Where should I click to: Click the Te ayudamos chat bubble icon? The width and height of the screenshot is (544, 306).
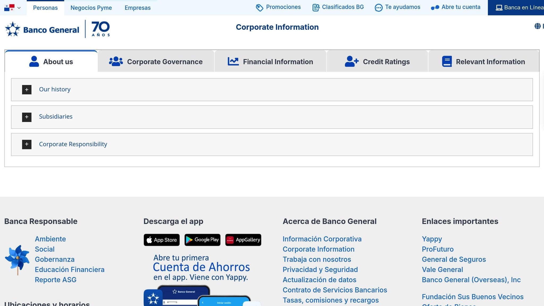378,7
